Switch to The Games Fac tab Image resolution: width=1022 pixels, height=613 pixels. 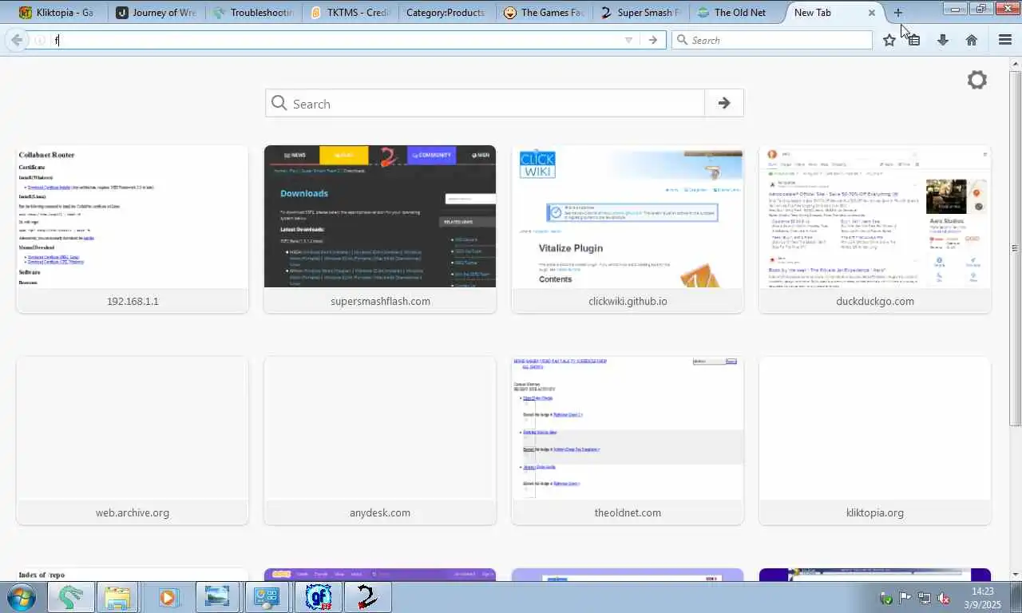pyautogui.click(x=544, y=13)
